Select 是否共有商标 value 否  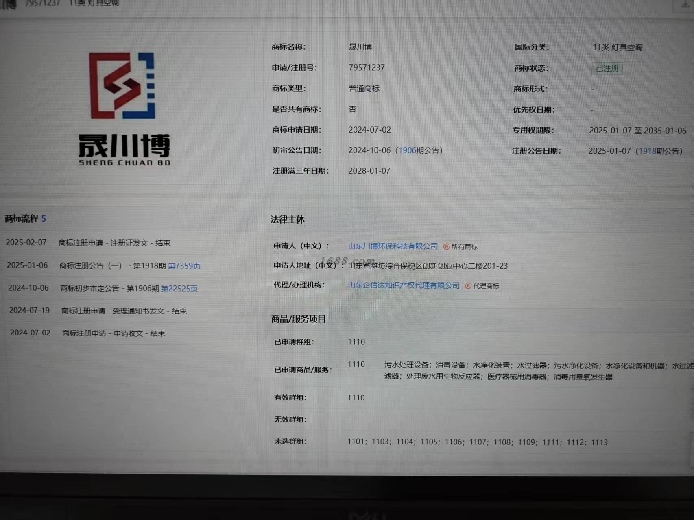click(x=352, y=109)
